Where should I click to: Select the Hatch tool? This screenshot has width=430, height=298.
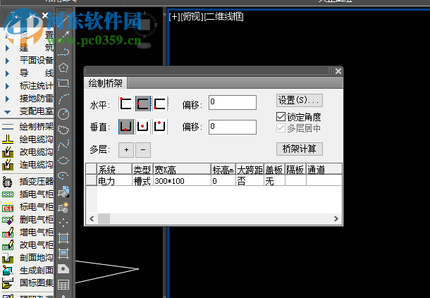click(x=63, y=238)
